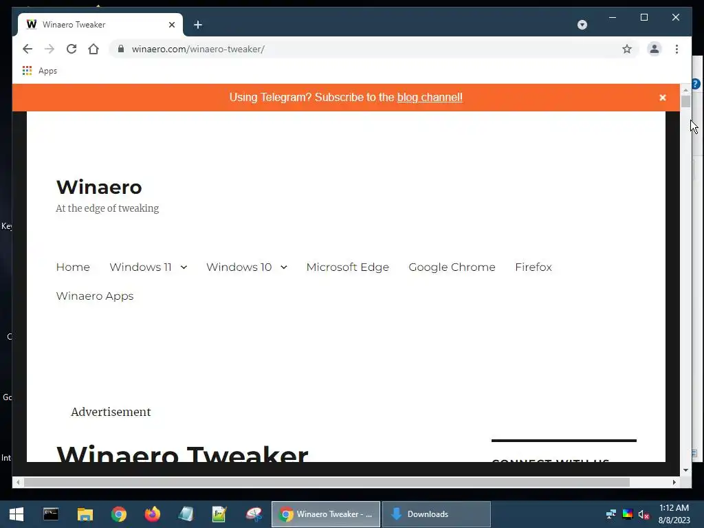Viewport: 704px width, 528px height.
Task: Open a new browser tab
Action: [x=197, y=25]
